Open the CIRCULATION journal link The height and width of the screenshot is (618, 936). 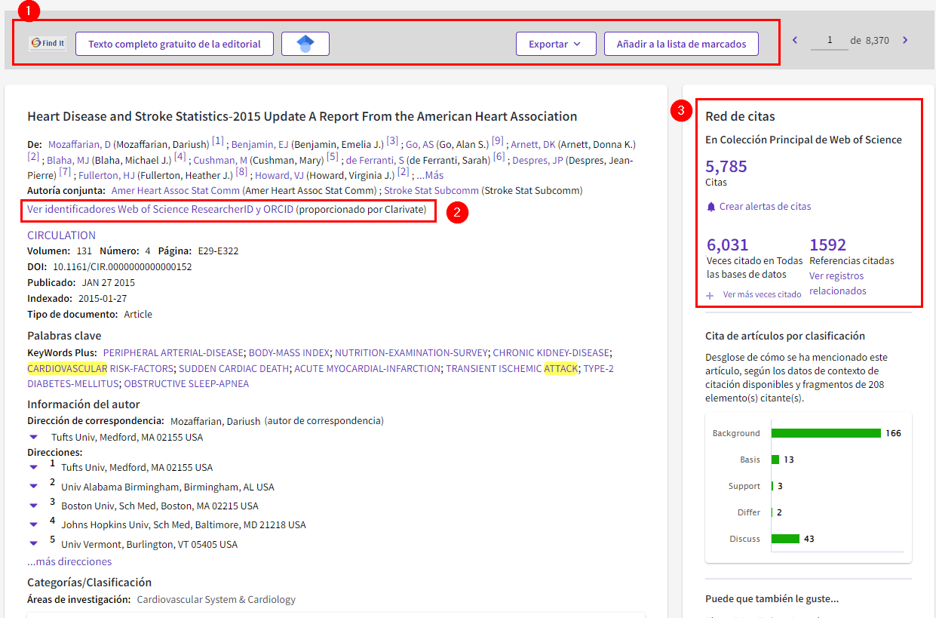[x=62, y=235]
